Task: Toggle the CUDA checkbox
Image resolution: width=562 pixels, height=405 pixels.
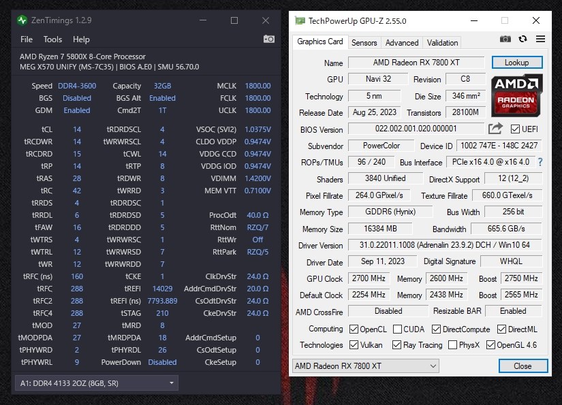Action: point(398,329)
